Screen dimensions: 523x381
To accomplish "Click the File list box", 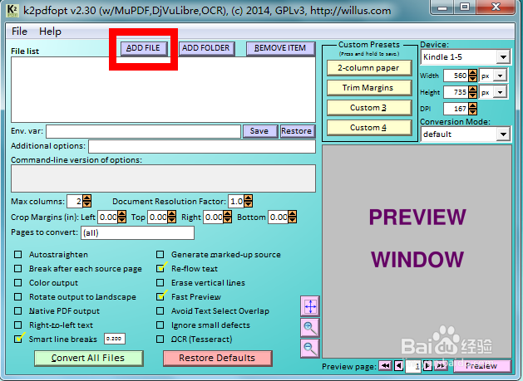I will (x=163, y=90).
